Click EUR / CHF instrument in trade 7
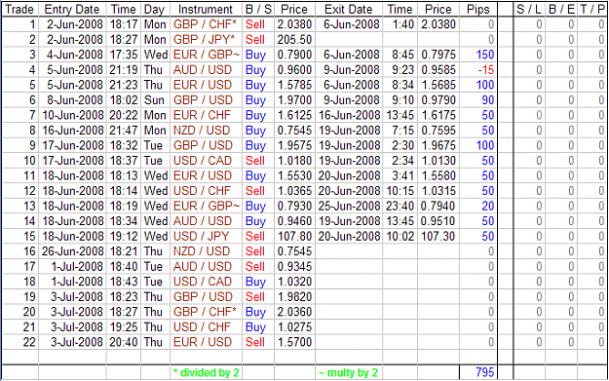This screenshot has height=381, width=609. (x=202, y=115)
